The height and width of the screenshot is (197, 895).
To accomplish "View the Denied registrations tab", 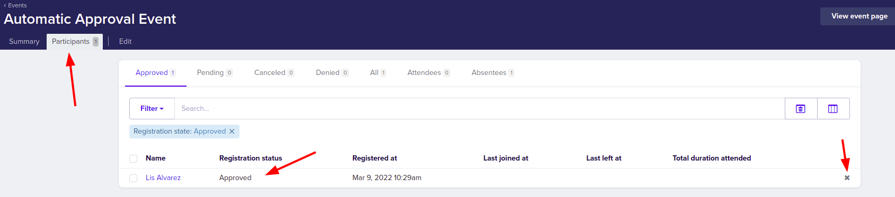I will click(332, 73).
